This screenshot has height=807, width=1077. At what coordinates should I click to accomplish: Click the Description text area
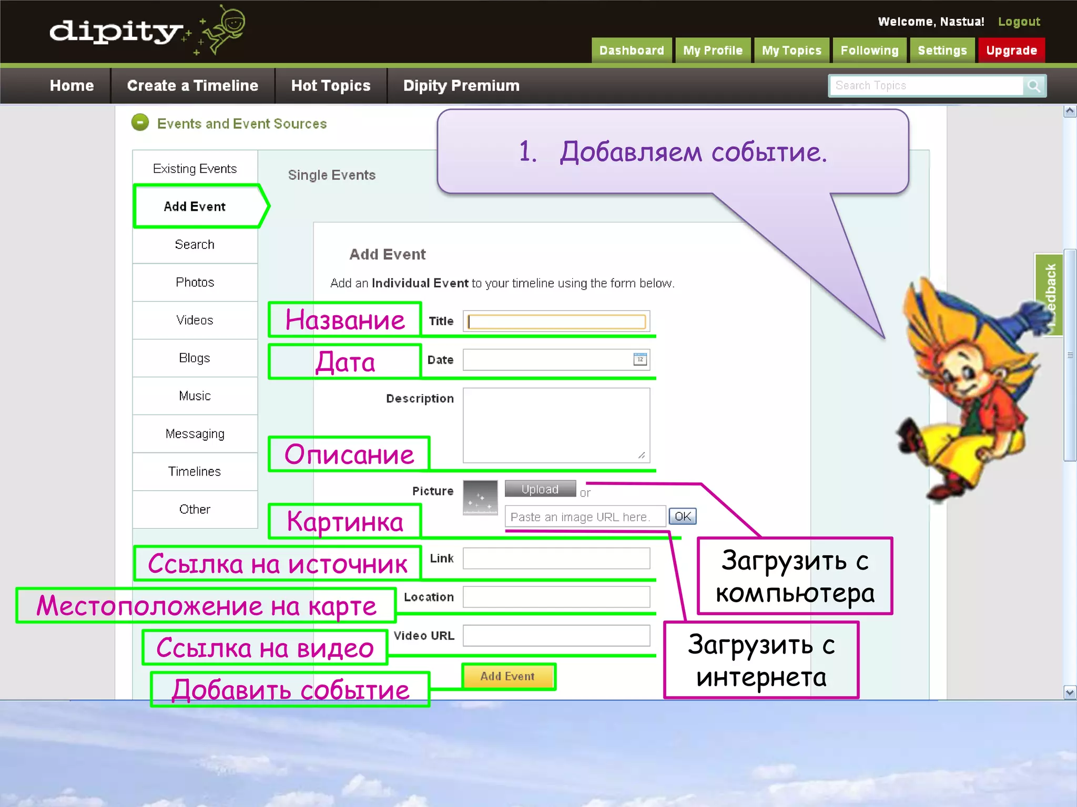[556, 425]
